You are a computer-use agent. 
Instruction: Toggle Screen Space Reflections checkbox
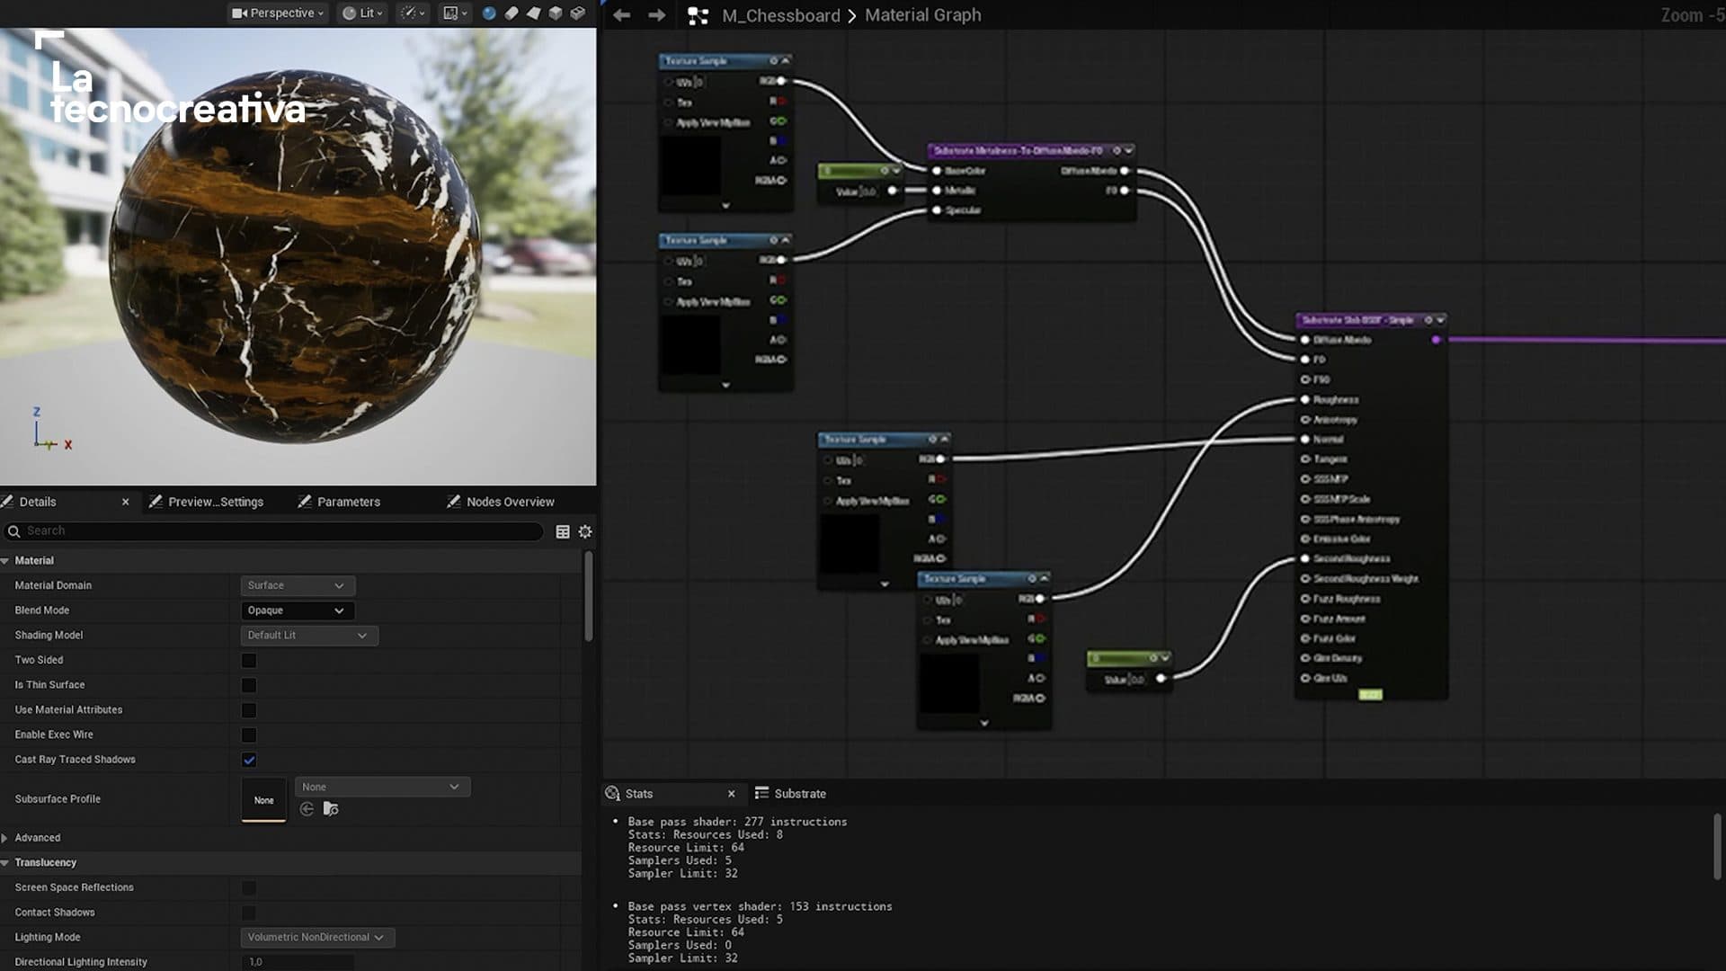tap(249, 888)
